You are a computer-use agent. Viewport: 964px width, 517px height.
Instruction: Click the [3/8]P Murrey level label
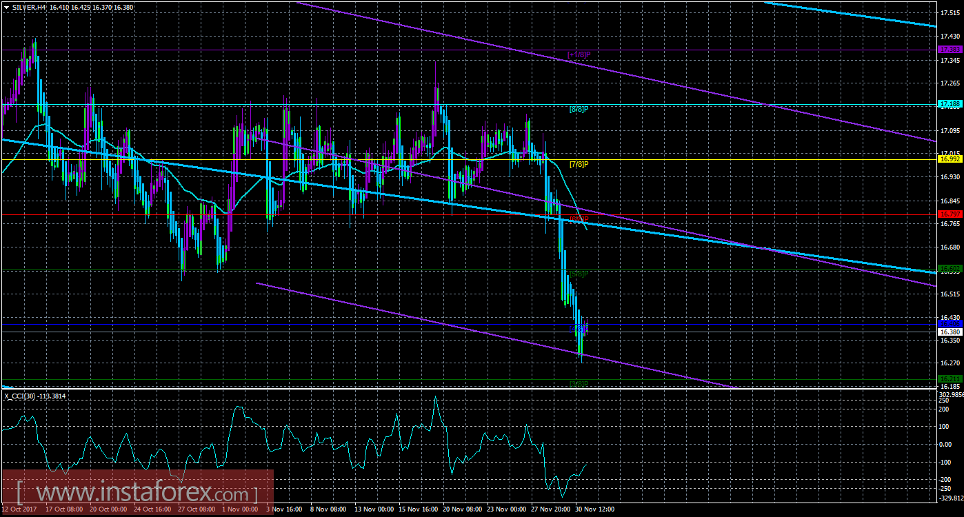tap(579, 383)
